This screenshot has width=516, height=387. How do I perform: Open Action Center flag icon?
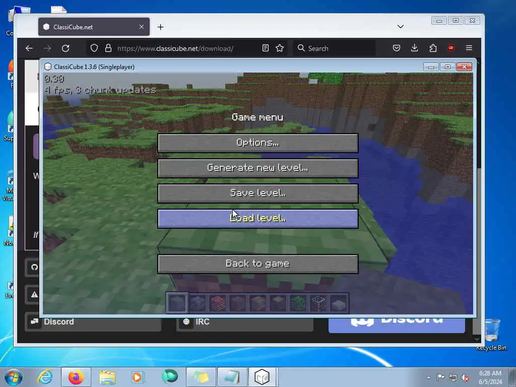tap(440, 377)
